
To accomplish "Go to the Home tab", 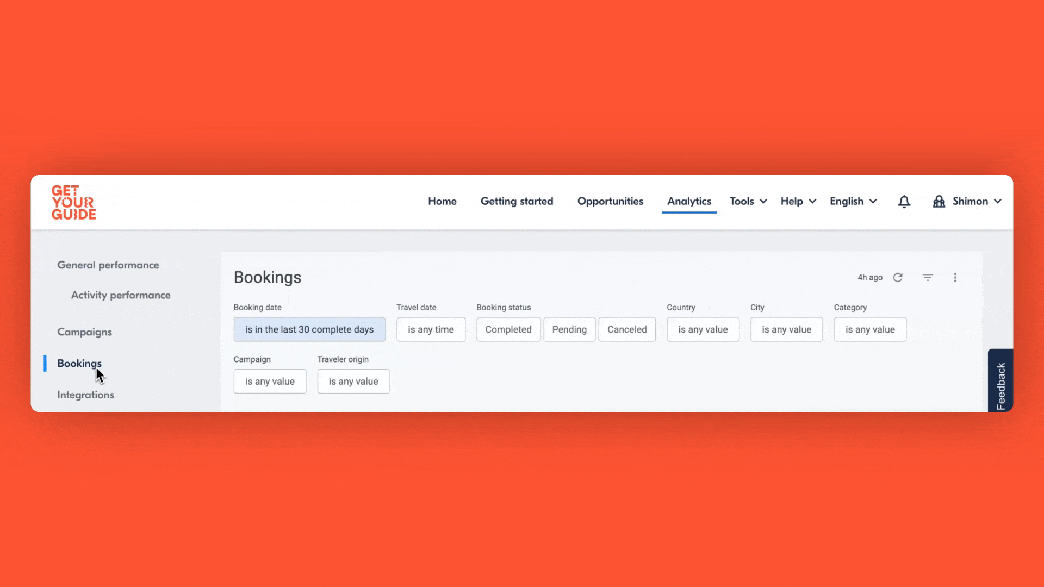I will click(x=442, y=201).
